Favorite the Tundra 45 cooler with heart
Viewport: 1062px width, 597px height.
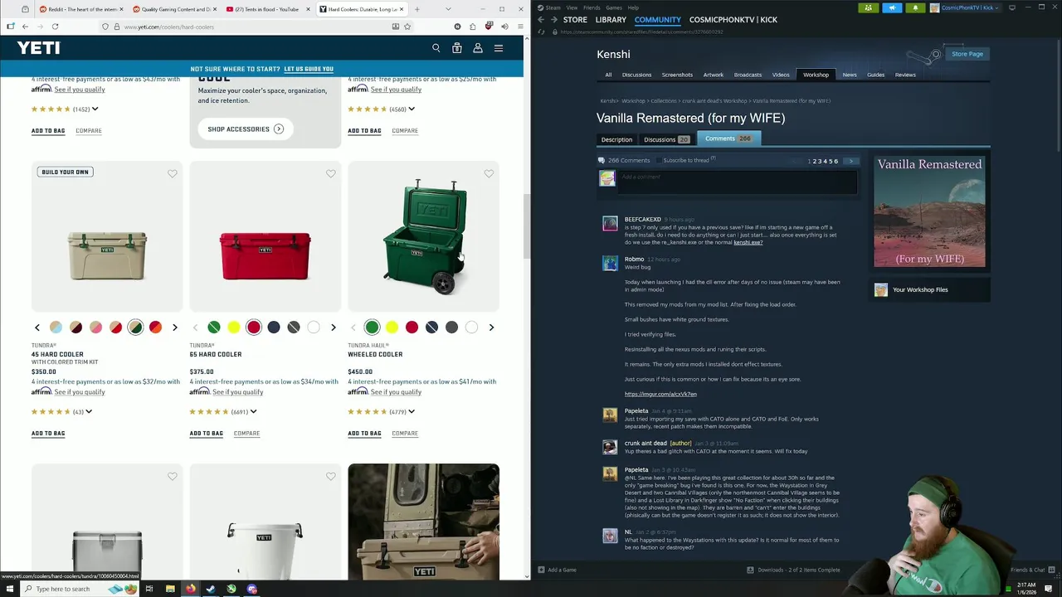pyautogui.click(x=173, y=173)
